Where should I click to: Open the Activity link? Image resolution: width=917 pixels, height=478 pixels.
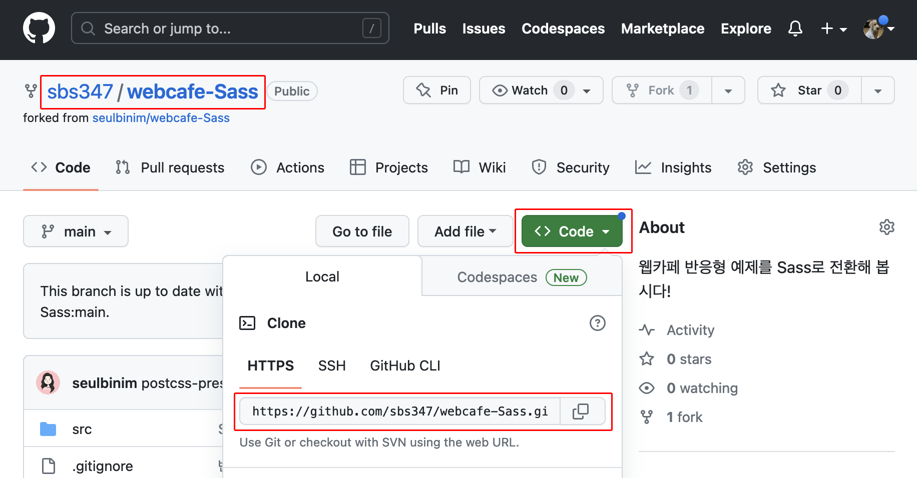[x=677, y=330]
